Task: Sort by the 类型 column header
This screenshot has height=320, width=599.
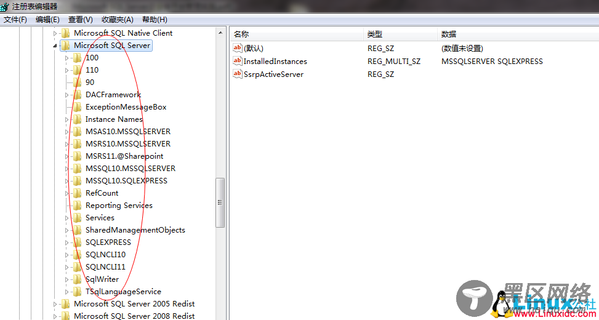Action: (x=400, y=34)
